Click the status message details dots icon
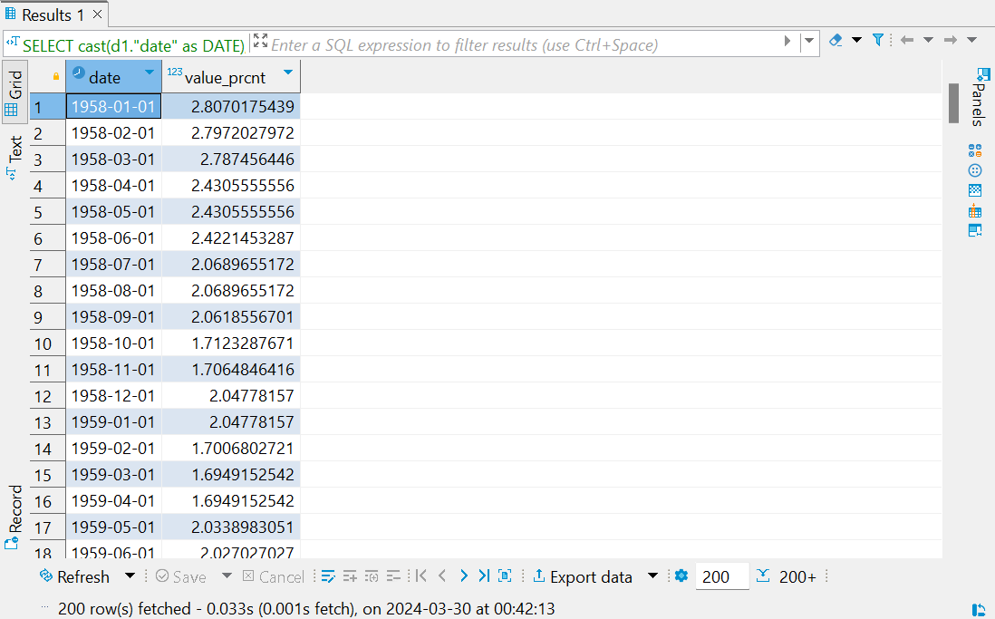The width and height of the screenshot is (995, 619). click(44, 607)
